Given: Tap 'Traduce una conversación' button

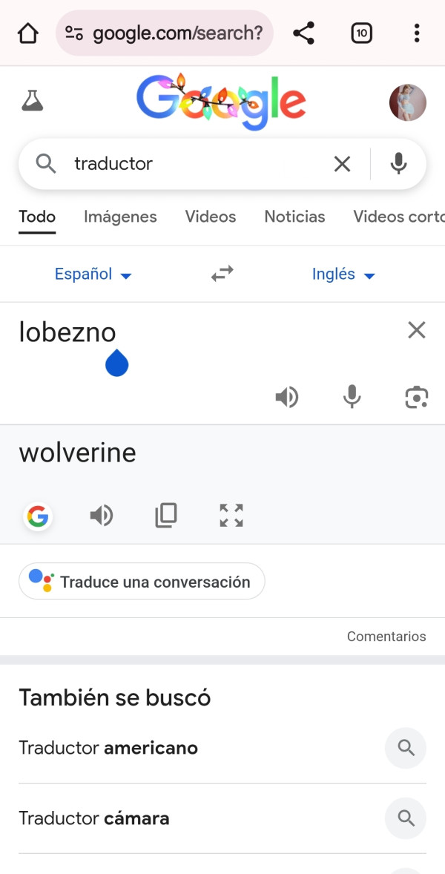Looking at the screenshot, I should (x=142, y=582).
